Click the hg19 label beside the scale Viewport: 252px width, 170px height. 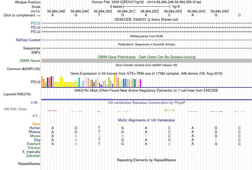176,7
